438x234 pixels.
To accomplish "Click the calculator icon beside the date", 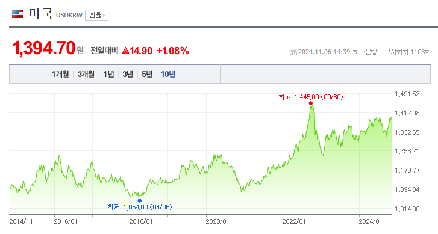I will [x=293, y=52].
